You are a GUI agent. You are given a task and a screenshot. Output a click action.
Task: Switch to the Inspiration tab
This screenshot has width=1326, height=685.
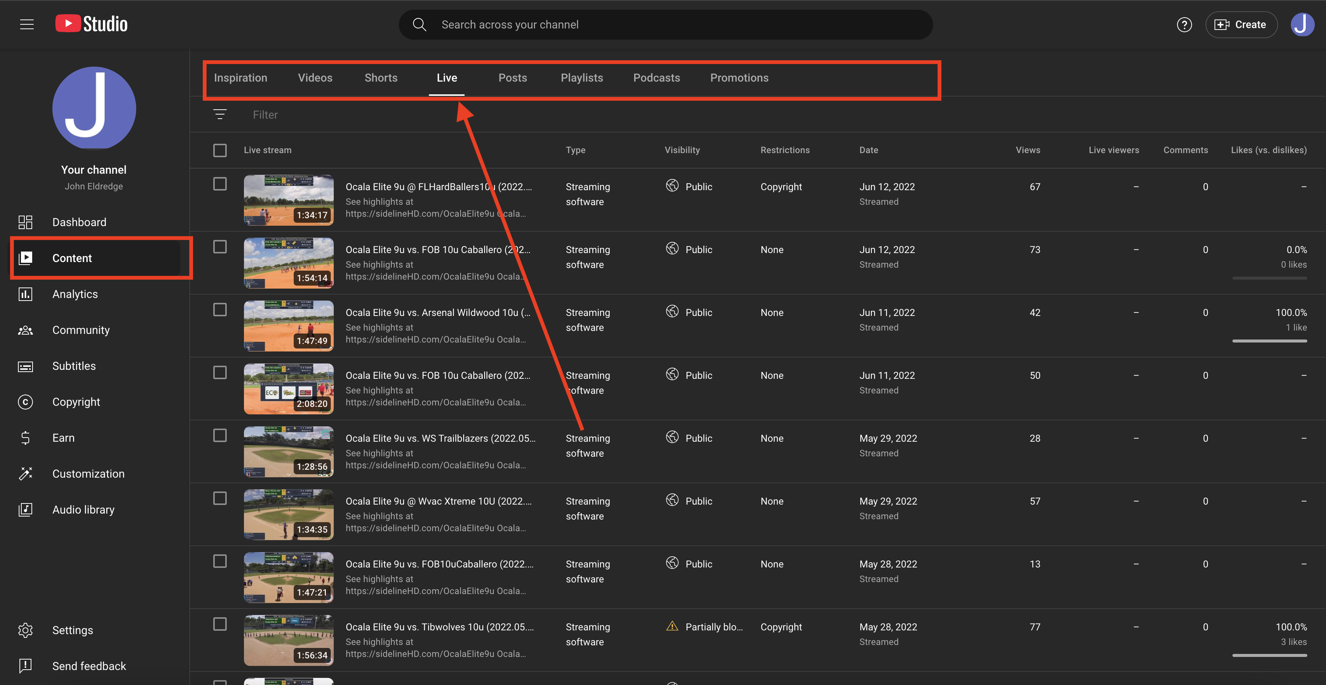click(x=240, y=78)
